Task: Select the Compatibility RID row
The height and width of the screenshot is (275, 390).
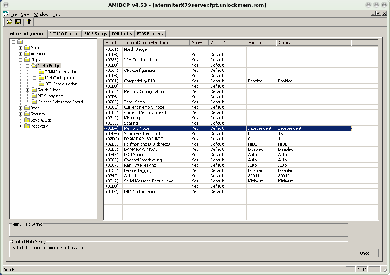Action: click(228, 81)
